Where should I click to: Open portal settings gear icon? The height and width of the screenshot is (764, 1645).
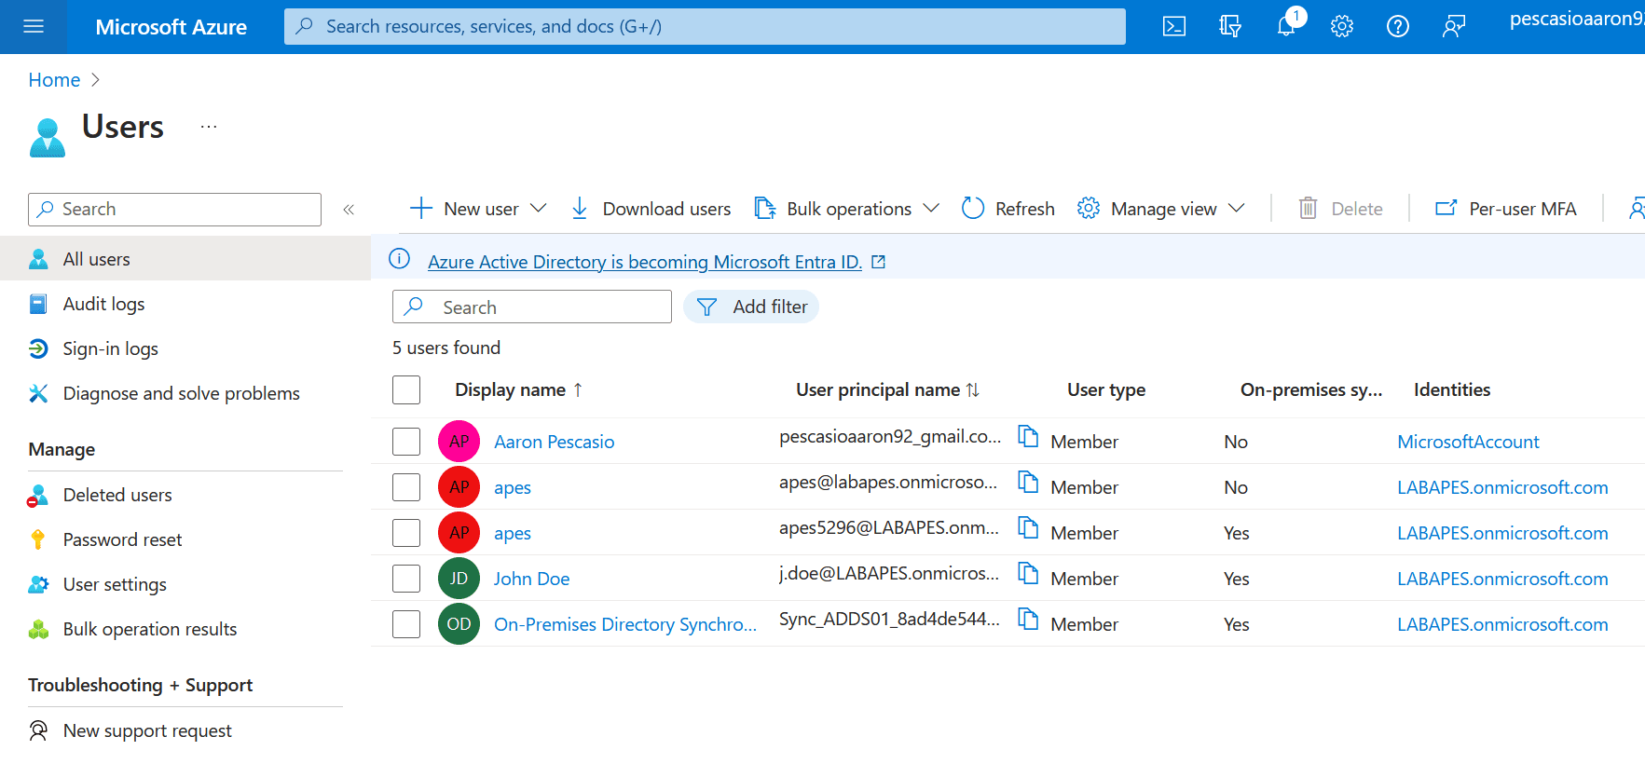pyautogui.click(x=1342, y=27)
